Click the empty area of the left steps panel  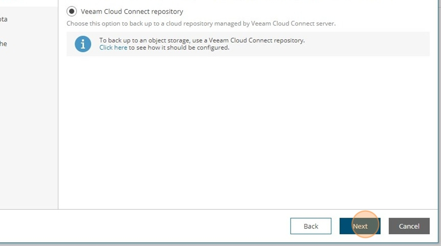(x=29, y=126)
